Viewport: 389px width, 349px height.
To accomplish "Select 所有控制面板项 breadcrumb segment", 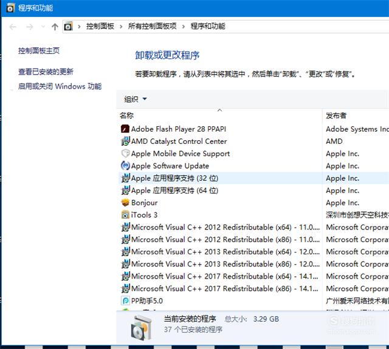I will tap(153, 26).
